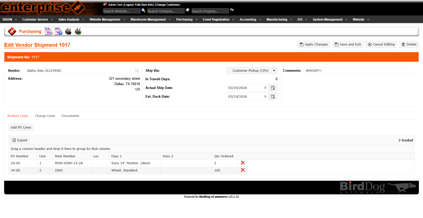Image resolution: width=423 pixels, height=218 pixels.
Task: Expand the Customer Service menu
Action: (x=38, y=20)
